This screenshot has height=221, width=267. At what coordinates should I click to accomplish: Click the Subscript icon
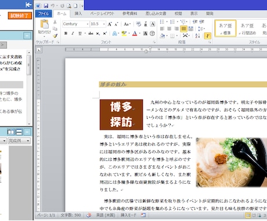(98, 34)
